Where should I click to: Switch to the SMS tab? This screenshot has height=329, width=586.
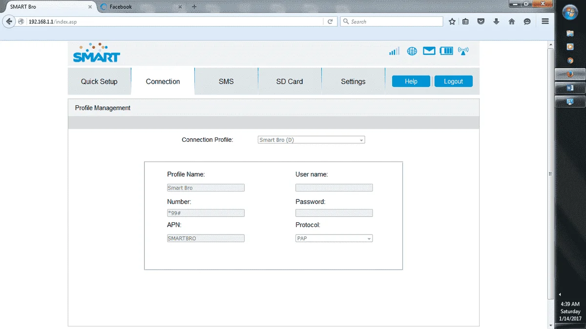(226, 81)
